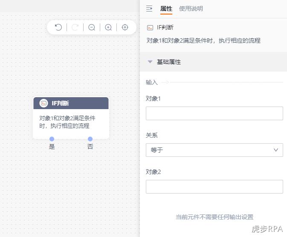Click the 对象1 input field

215,113
